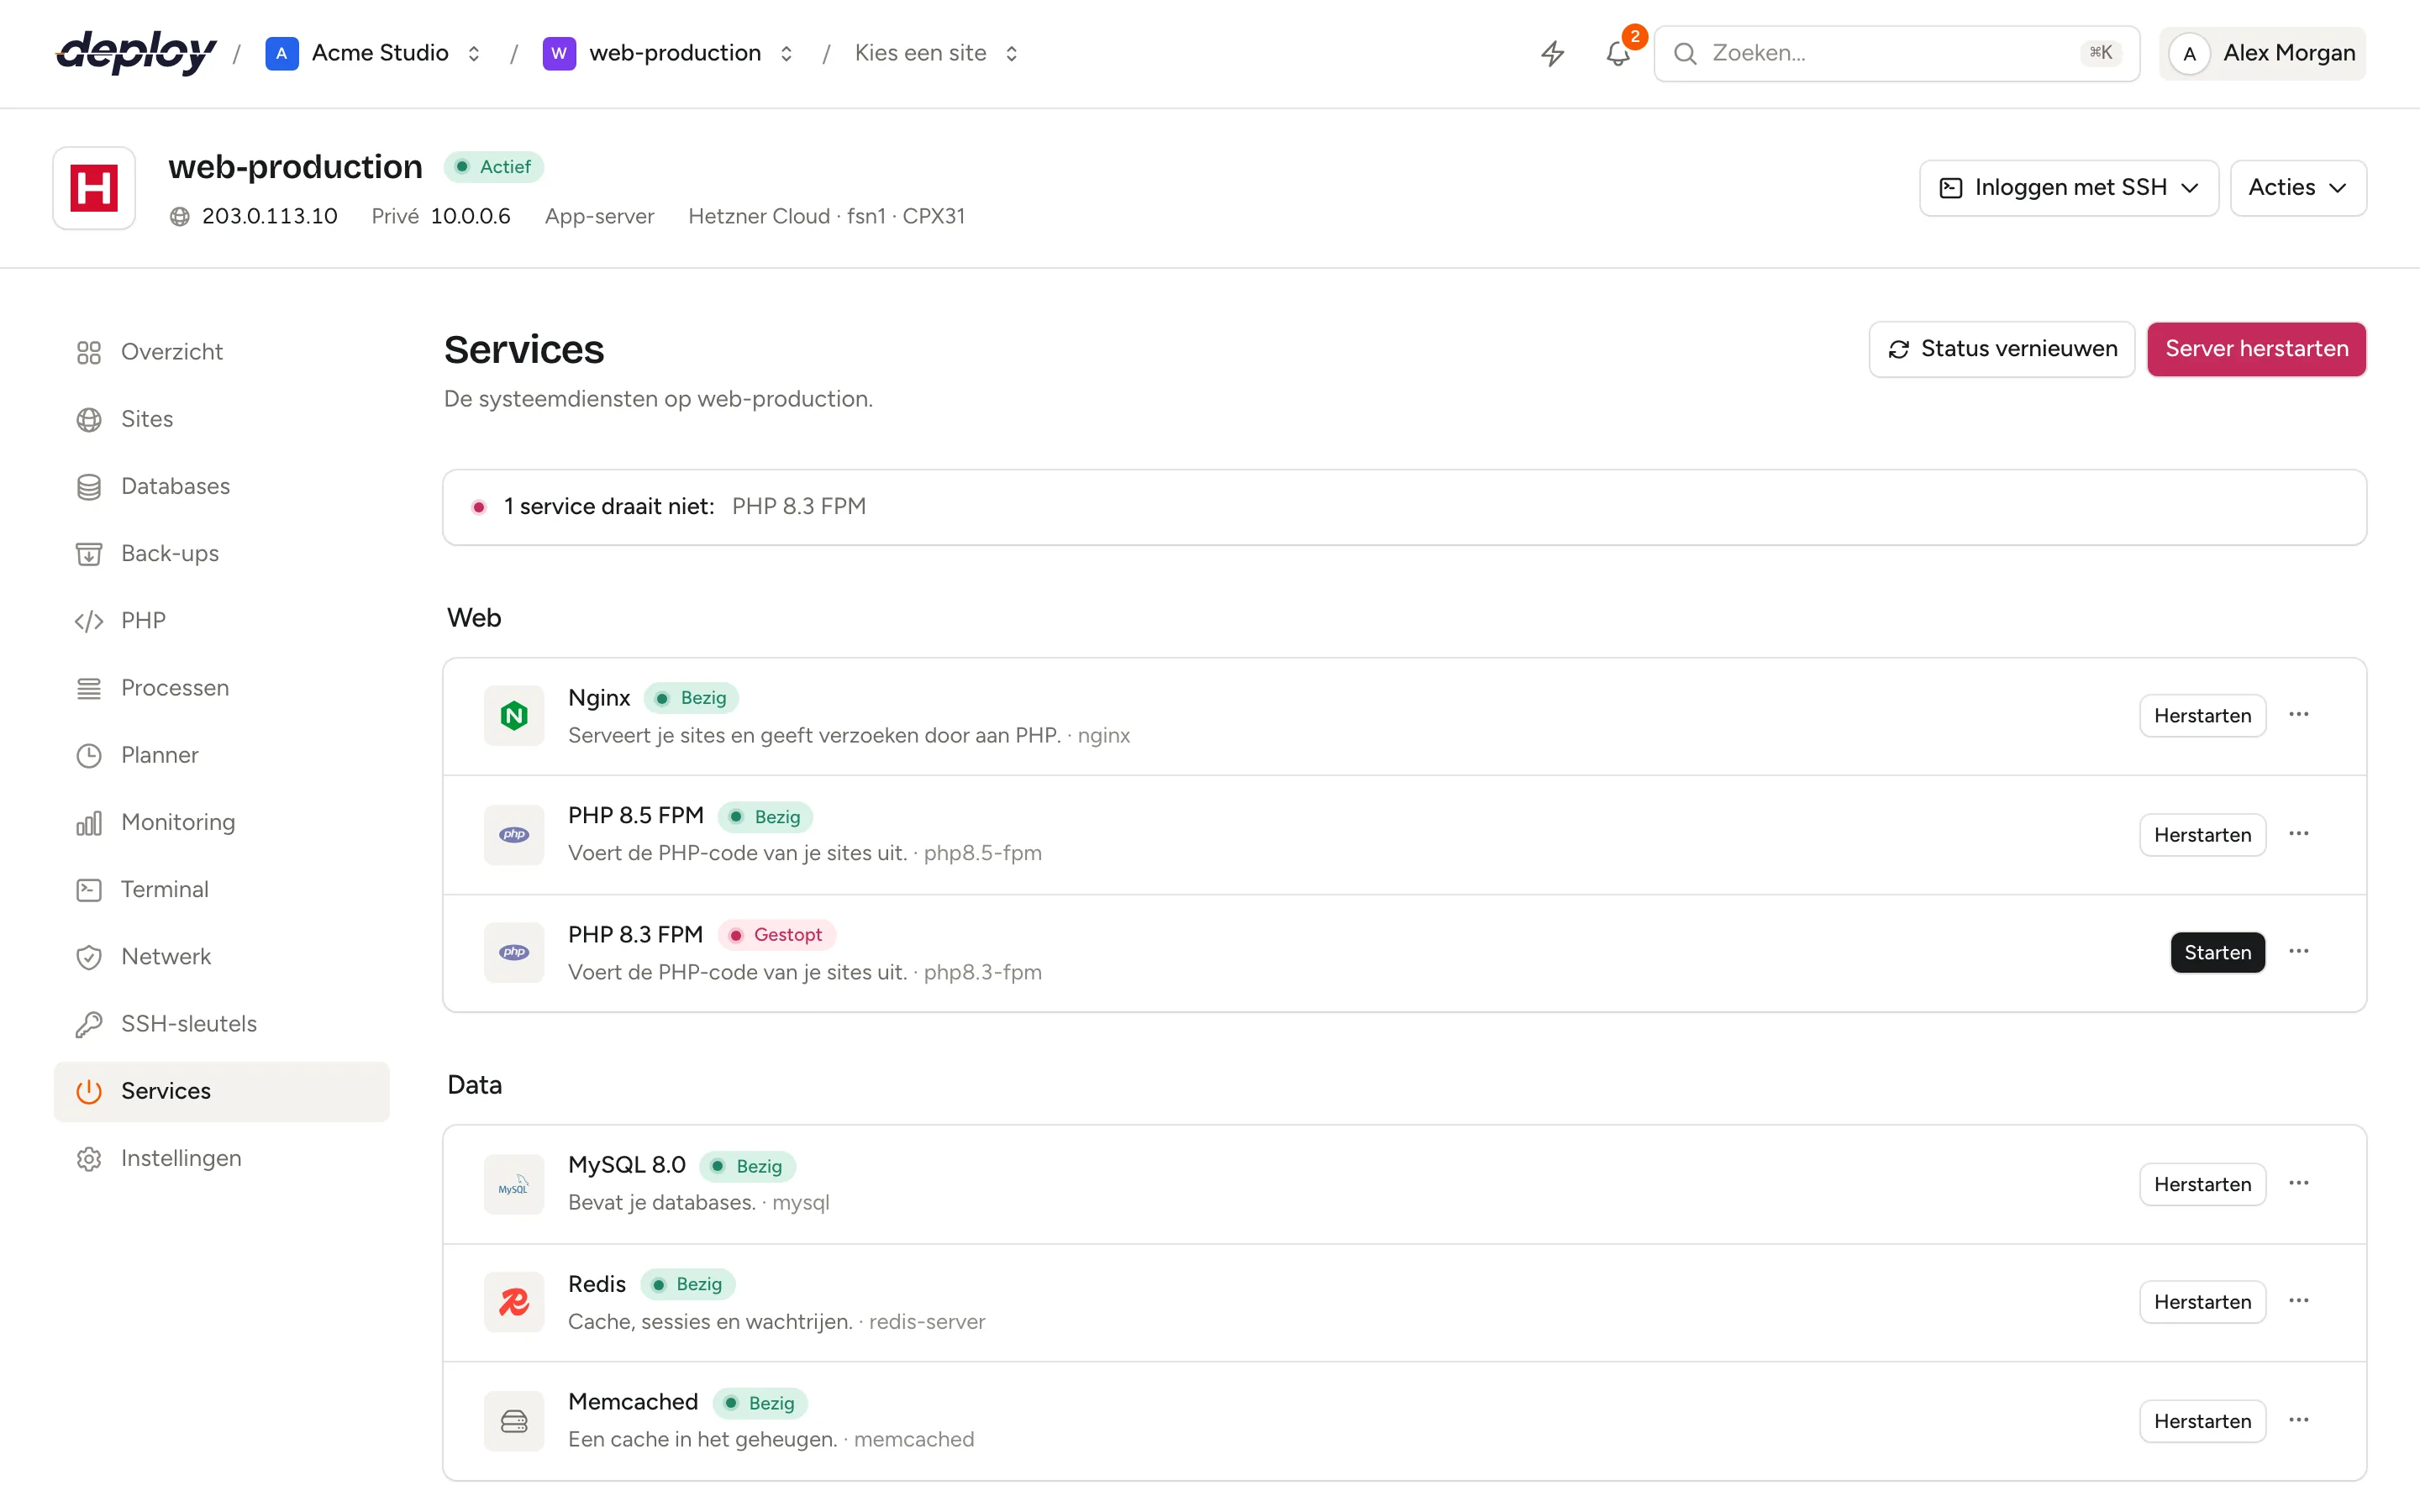Click the PHP 8.5 FPM service icon
The image size is (2420, 1512).
pyautogui.click(x=514, y=835)
